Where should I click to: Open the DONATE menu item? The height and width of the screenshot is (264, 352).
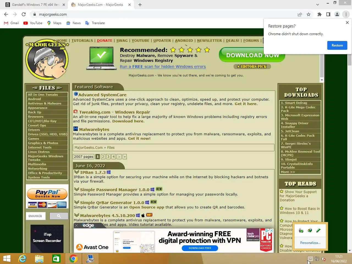[105, 40]
